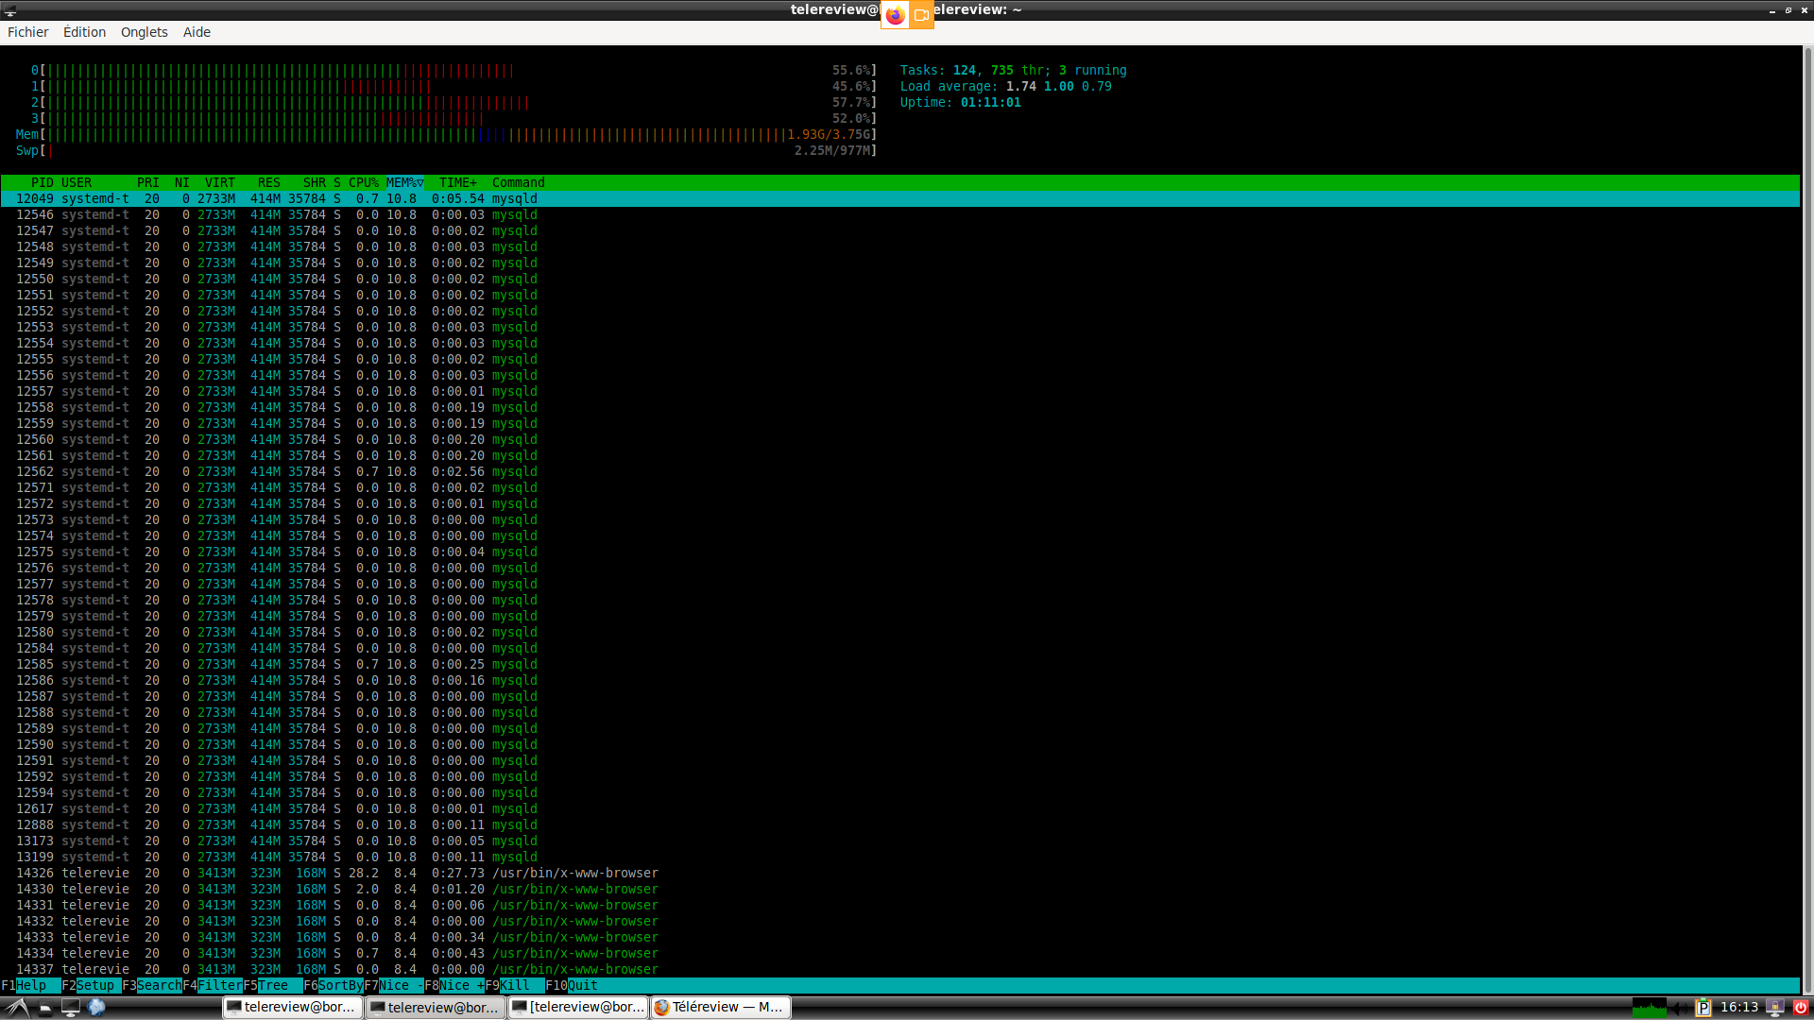
Task: Open the CPU usage graph monitor
Action: pos(1650,1008)
